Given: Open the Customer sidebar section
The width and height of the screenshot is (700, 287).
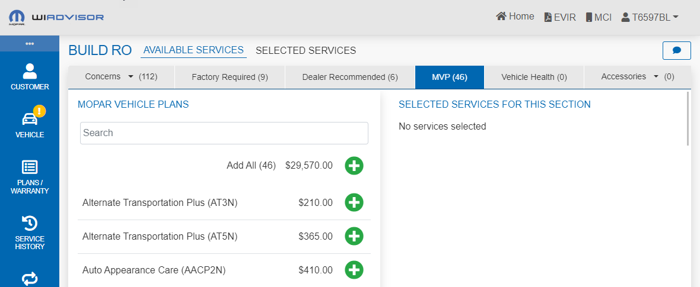Looking at the screenshot, I should [x=30, y=78].
